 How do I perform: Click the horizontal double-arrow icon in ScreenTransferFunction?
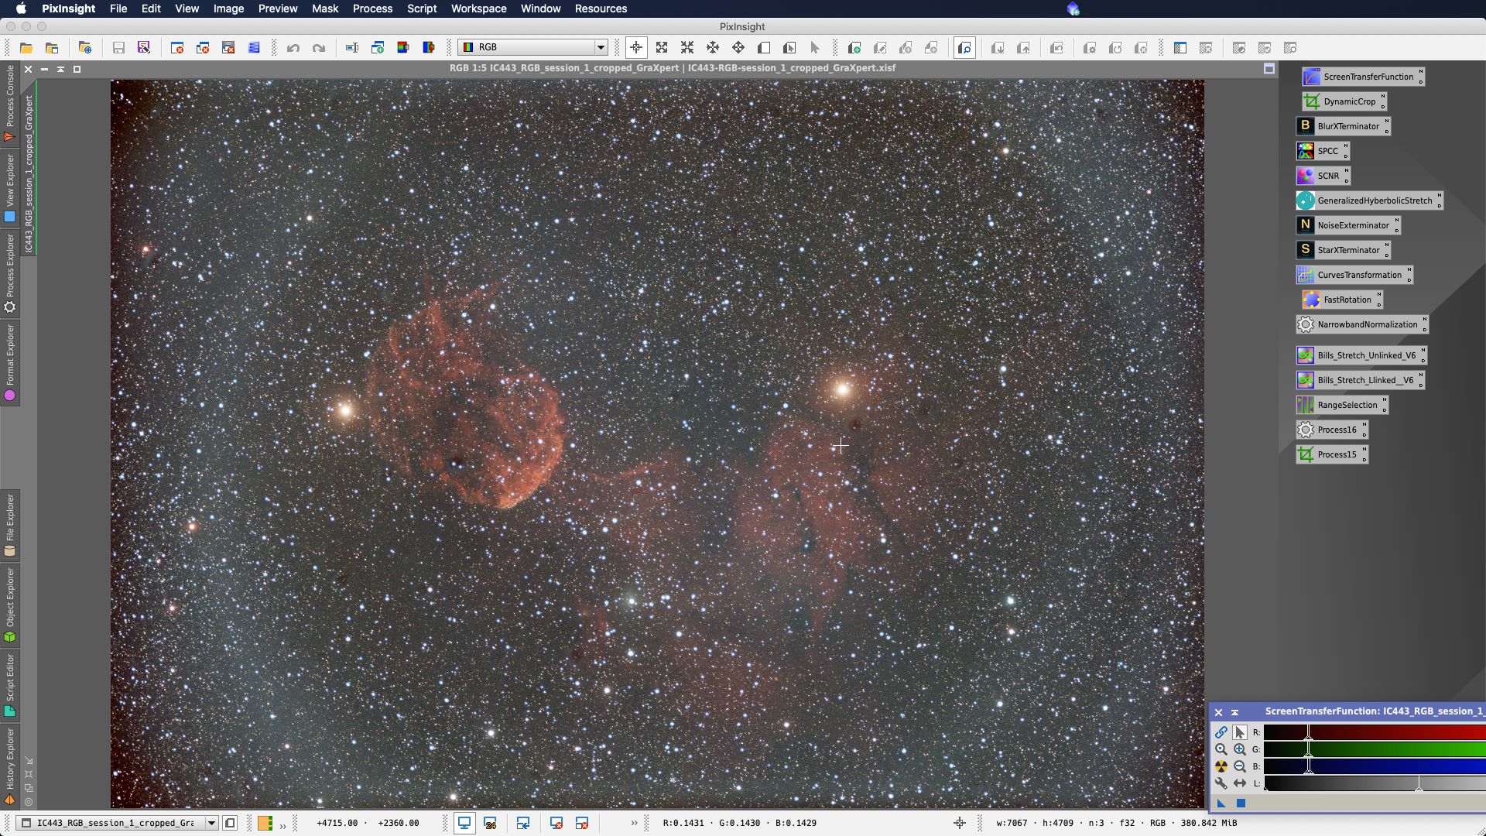click(x=1240, y=783)
